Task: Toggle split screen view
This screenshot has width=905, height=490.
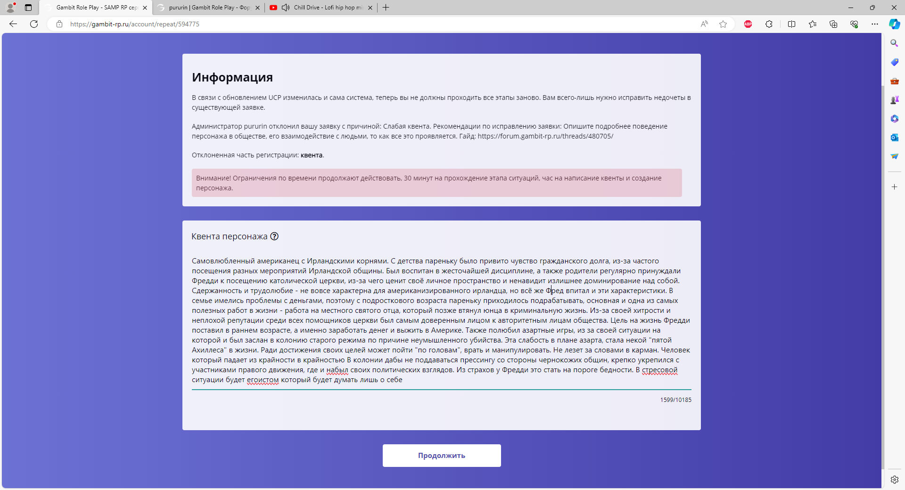Action: pos(791,24)
